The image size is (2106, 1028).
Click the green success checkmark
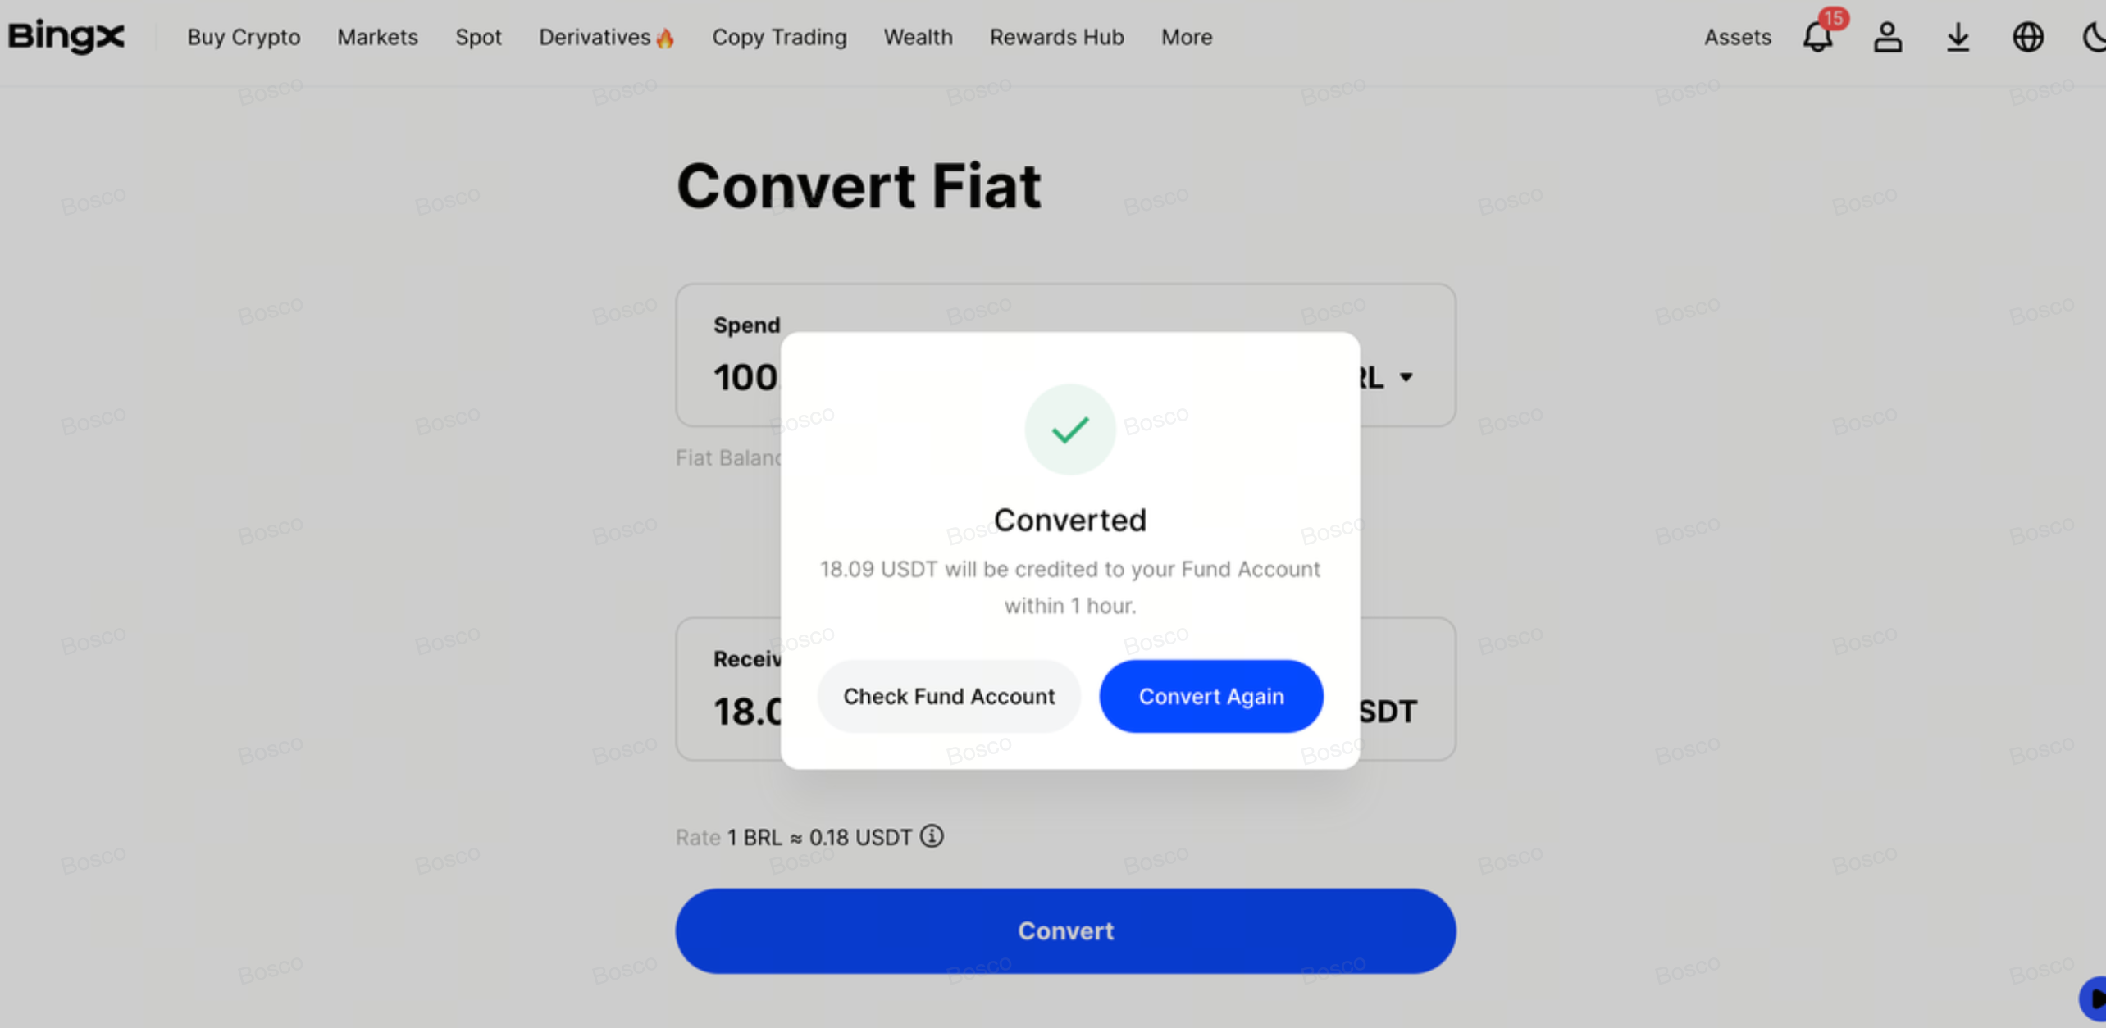[1069, 430]
